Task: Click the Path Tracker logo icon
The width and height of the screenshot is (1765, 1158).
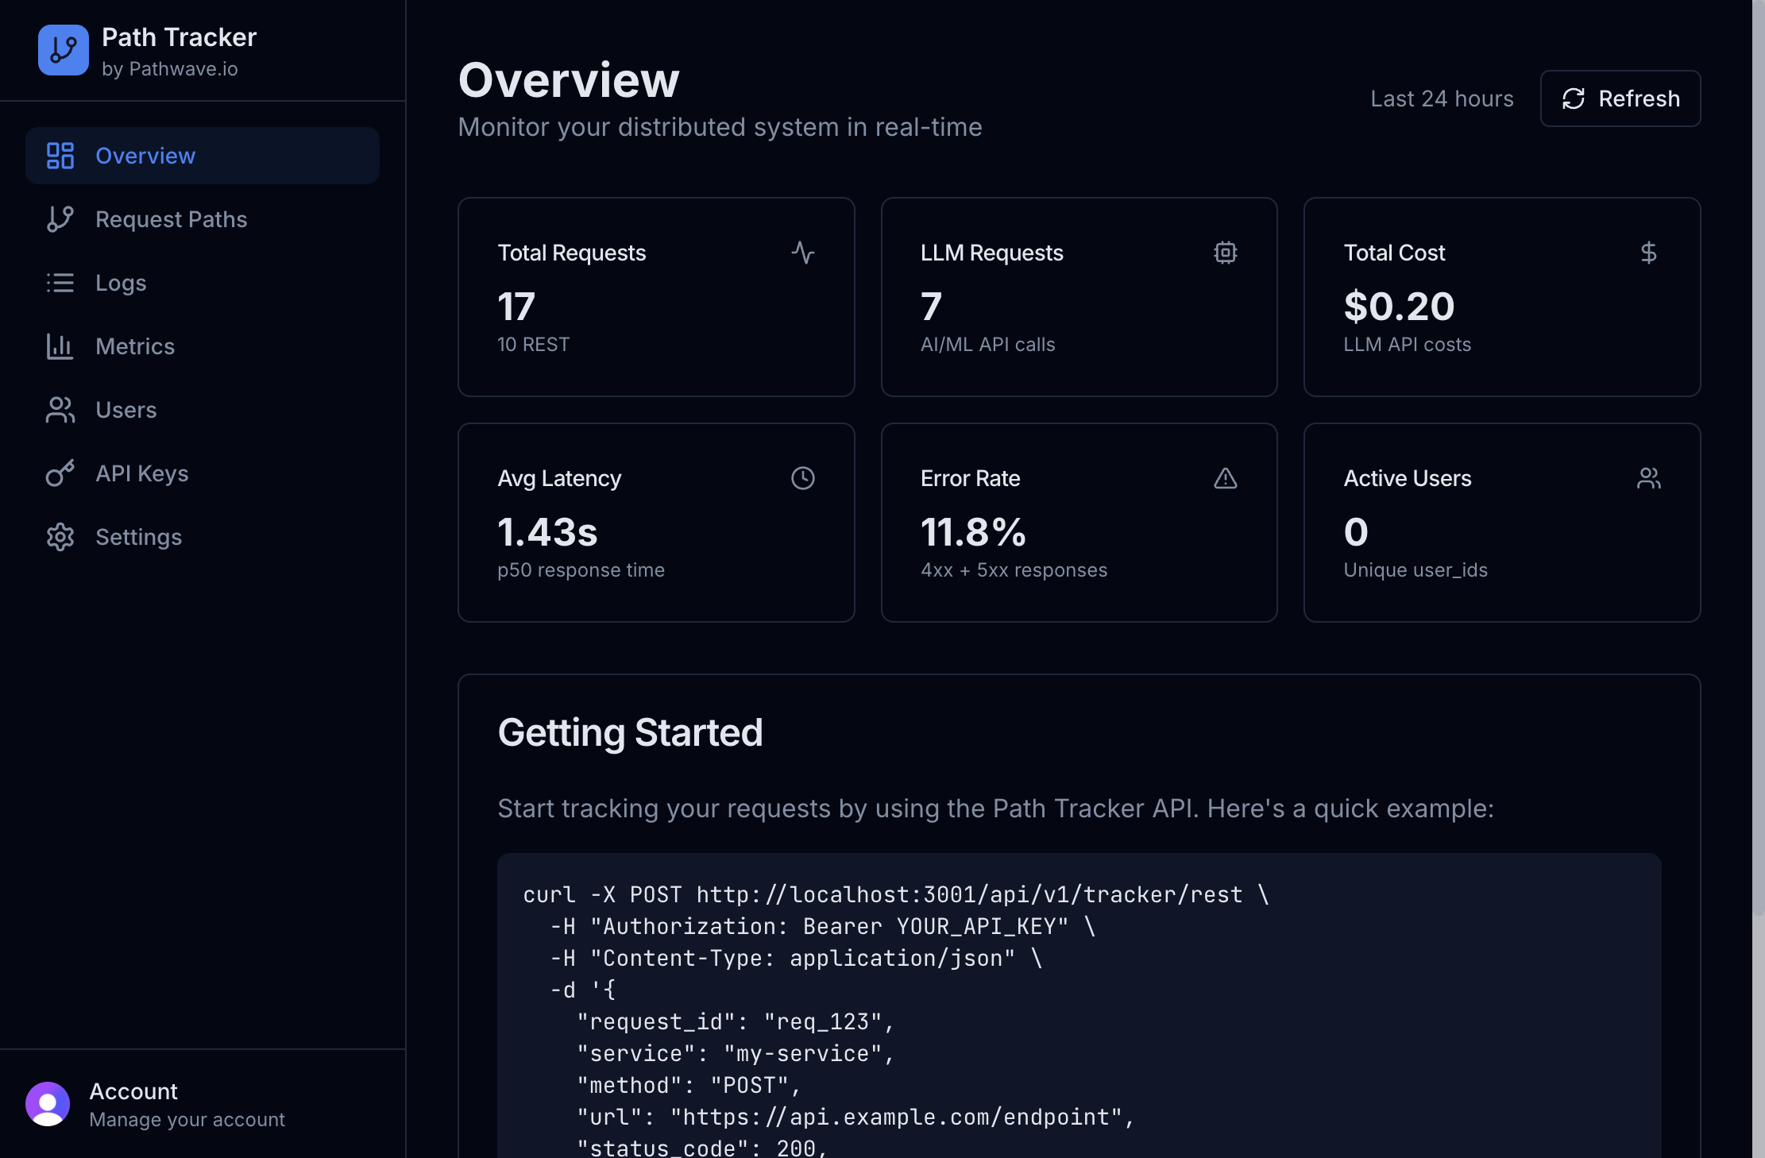Action: [63, 50]
